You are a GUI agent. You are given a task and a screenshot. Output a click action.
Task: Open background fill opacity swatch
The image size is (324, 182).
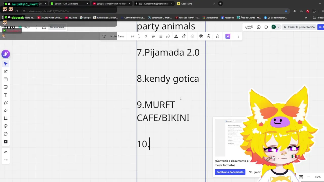tap(192, 36)
